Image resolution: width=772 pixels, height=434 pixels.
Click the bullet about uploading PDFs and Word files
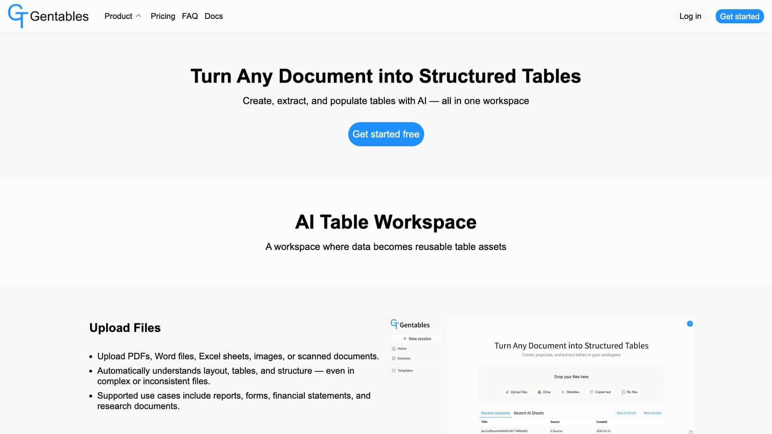238,356
